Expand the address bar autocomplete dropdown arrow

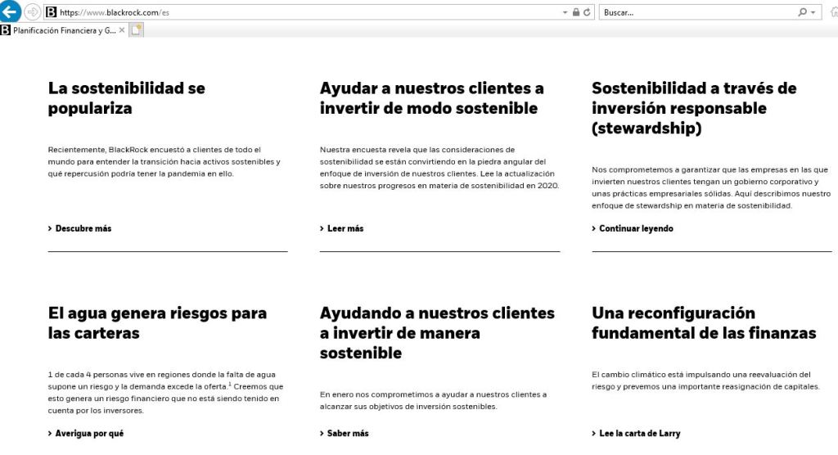point(565,13)
